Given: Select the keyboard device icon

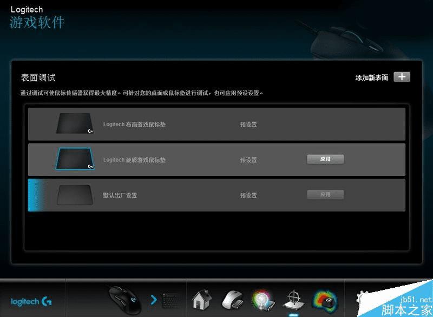Looking at the screenshot, I should coord(170,301).
